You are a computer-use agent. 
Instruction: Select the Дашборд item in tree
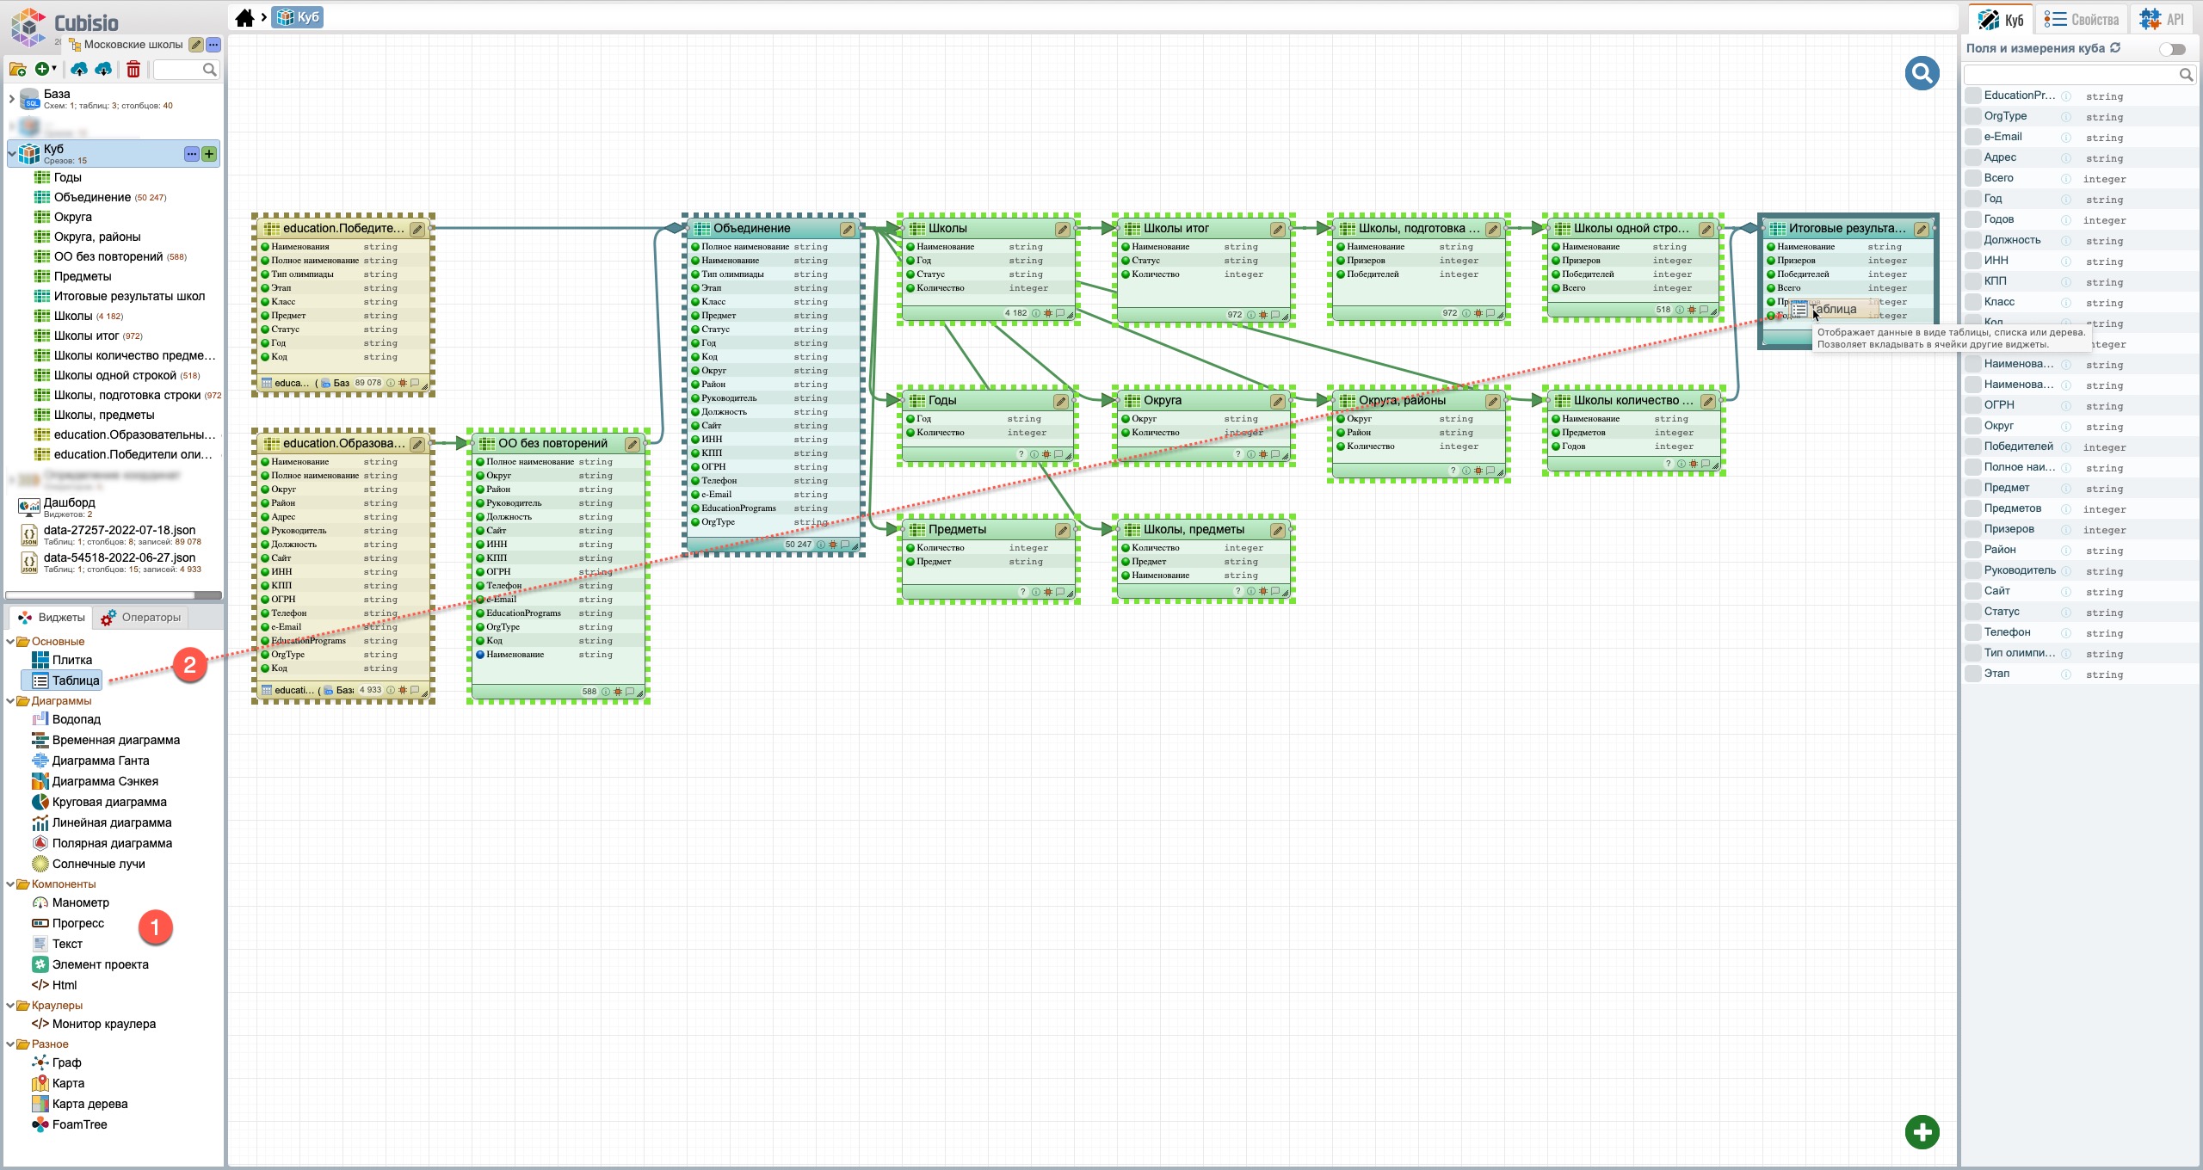point(69,502)
